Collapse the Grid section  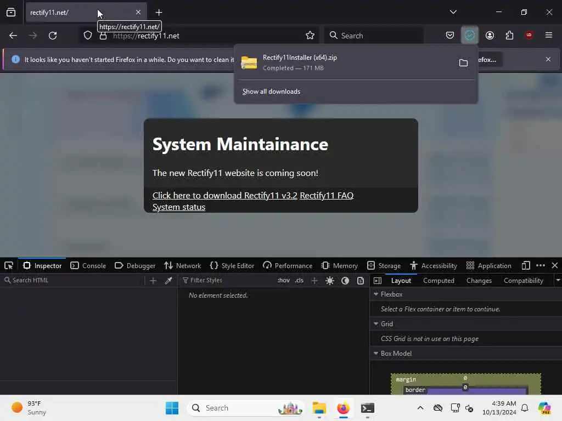pyautogui.click(x=376, y=324)
